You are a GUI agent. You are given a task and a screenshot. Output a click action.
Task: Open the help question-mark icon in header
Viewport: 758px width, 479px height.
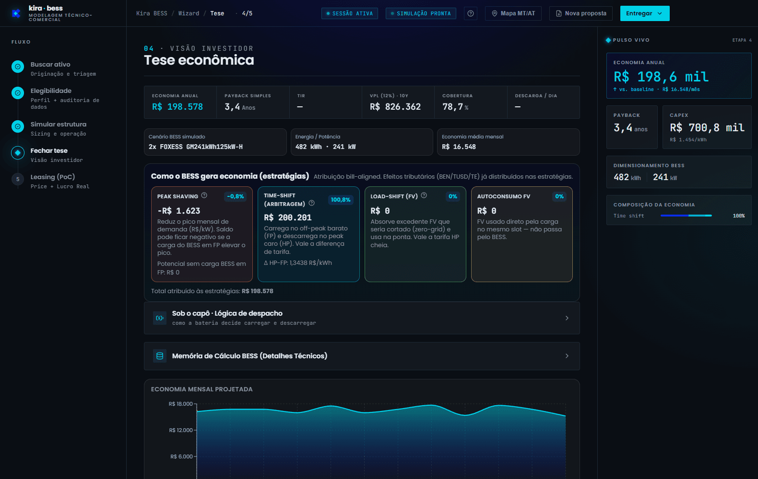(x=471, y=13)
